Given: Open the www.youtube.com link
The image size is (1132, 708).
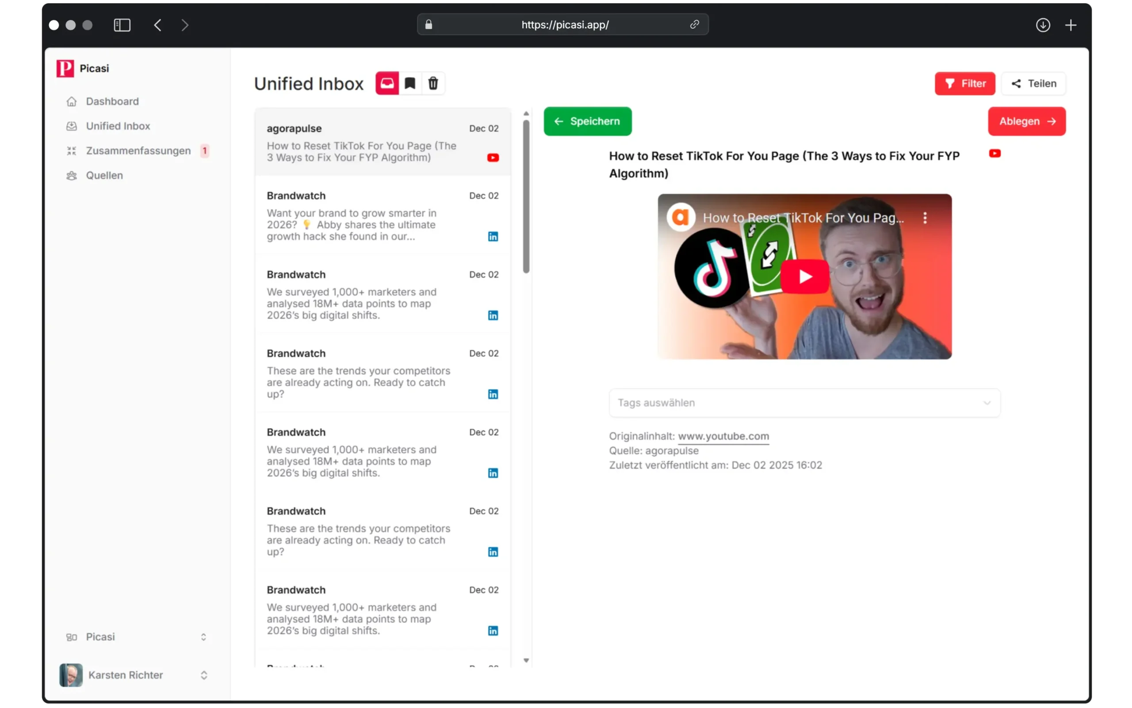Looking at the screenshot, I should [723, 436].
